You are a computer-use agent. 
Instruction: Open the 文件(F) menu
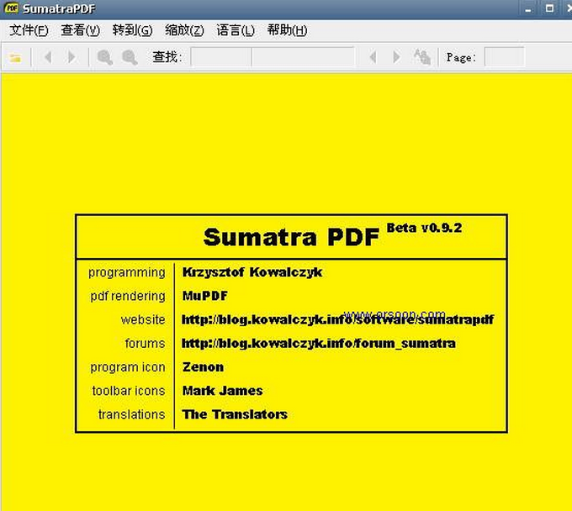pos(29,30)
